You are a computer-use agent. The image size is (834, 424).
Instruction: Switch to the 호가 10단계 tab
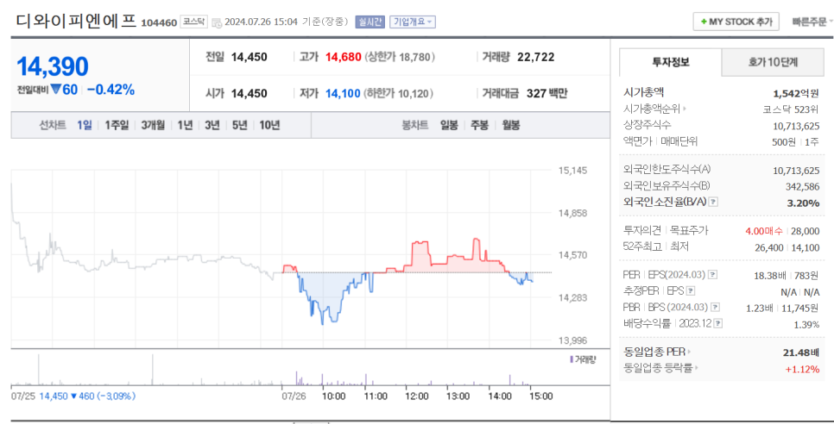coord(773,62)
